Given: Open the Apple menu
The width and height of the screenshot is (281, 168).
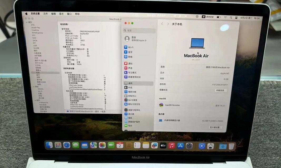Looking at the screenshot, I should [26, 14].
